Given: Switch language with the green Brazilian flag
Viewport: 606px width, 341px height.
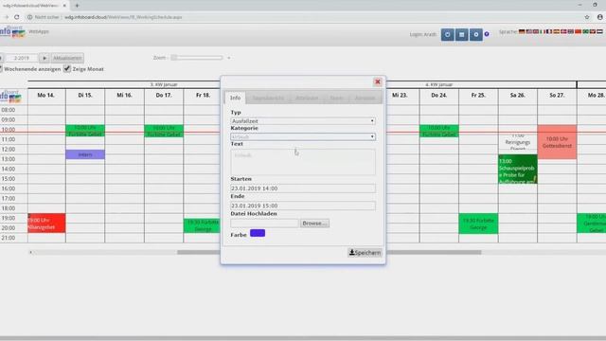Looking at the screenshot, I should coord(585,31).
